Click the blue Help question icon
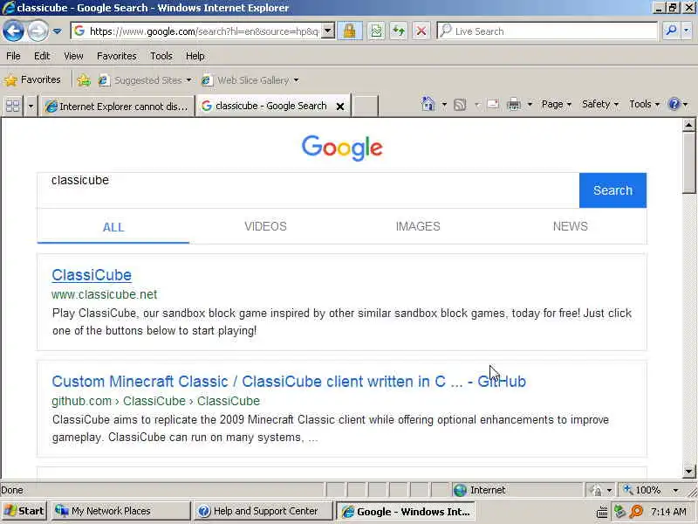This screenshot has width=698, height=524. tap(674, 104)
